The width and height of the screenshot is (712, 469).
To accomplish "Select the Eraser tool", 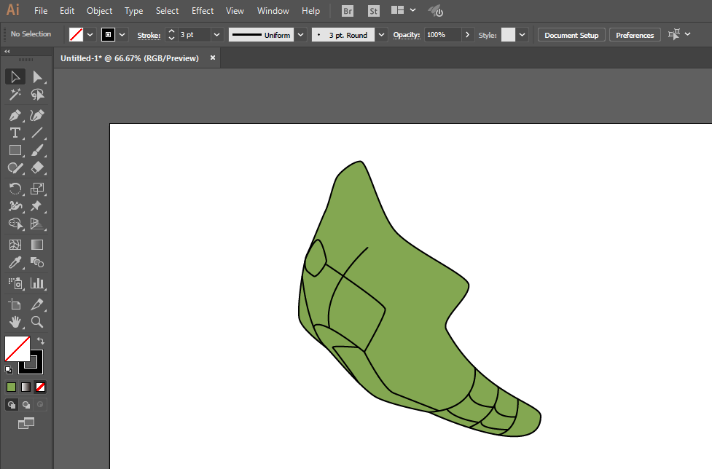I will [37, 167].
